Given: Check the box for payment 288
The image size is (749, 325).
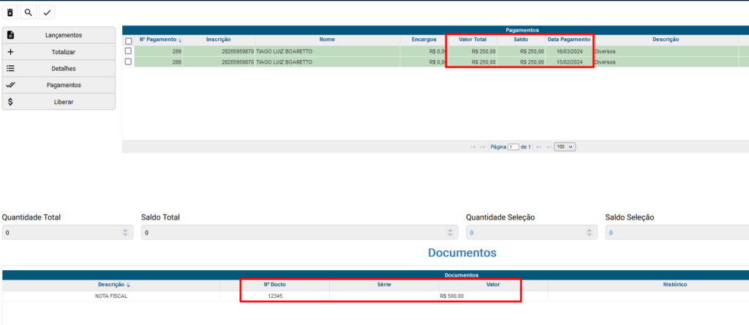Looking at the screenshot, I should (x=128, y=61).
